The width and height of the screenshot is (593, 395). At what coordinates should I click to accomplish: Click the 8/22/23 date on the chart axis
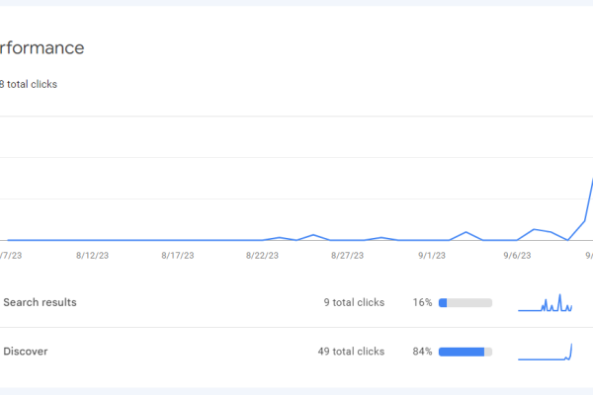tap(262, 255)
